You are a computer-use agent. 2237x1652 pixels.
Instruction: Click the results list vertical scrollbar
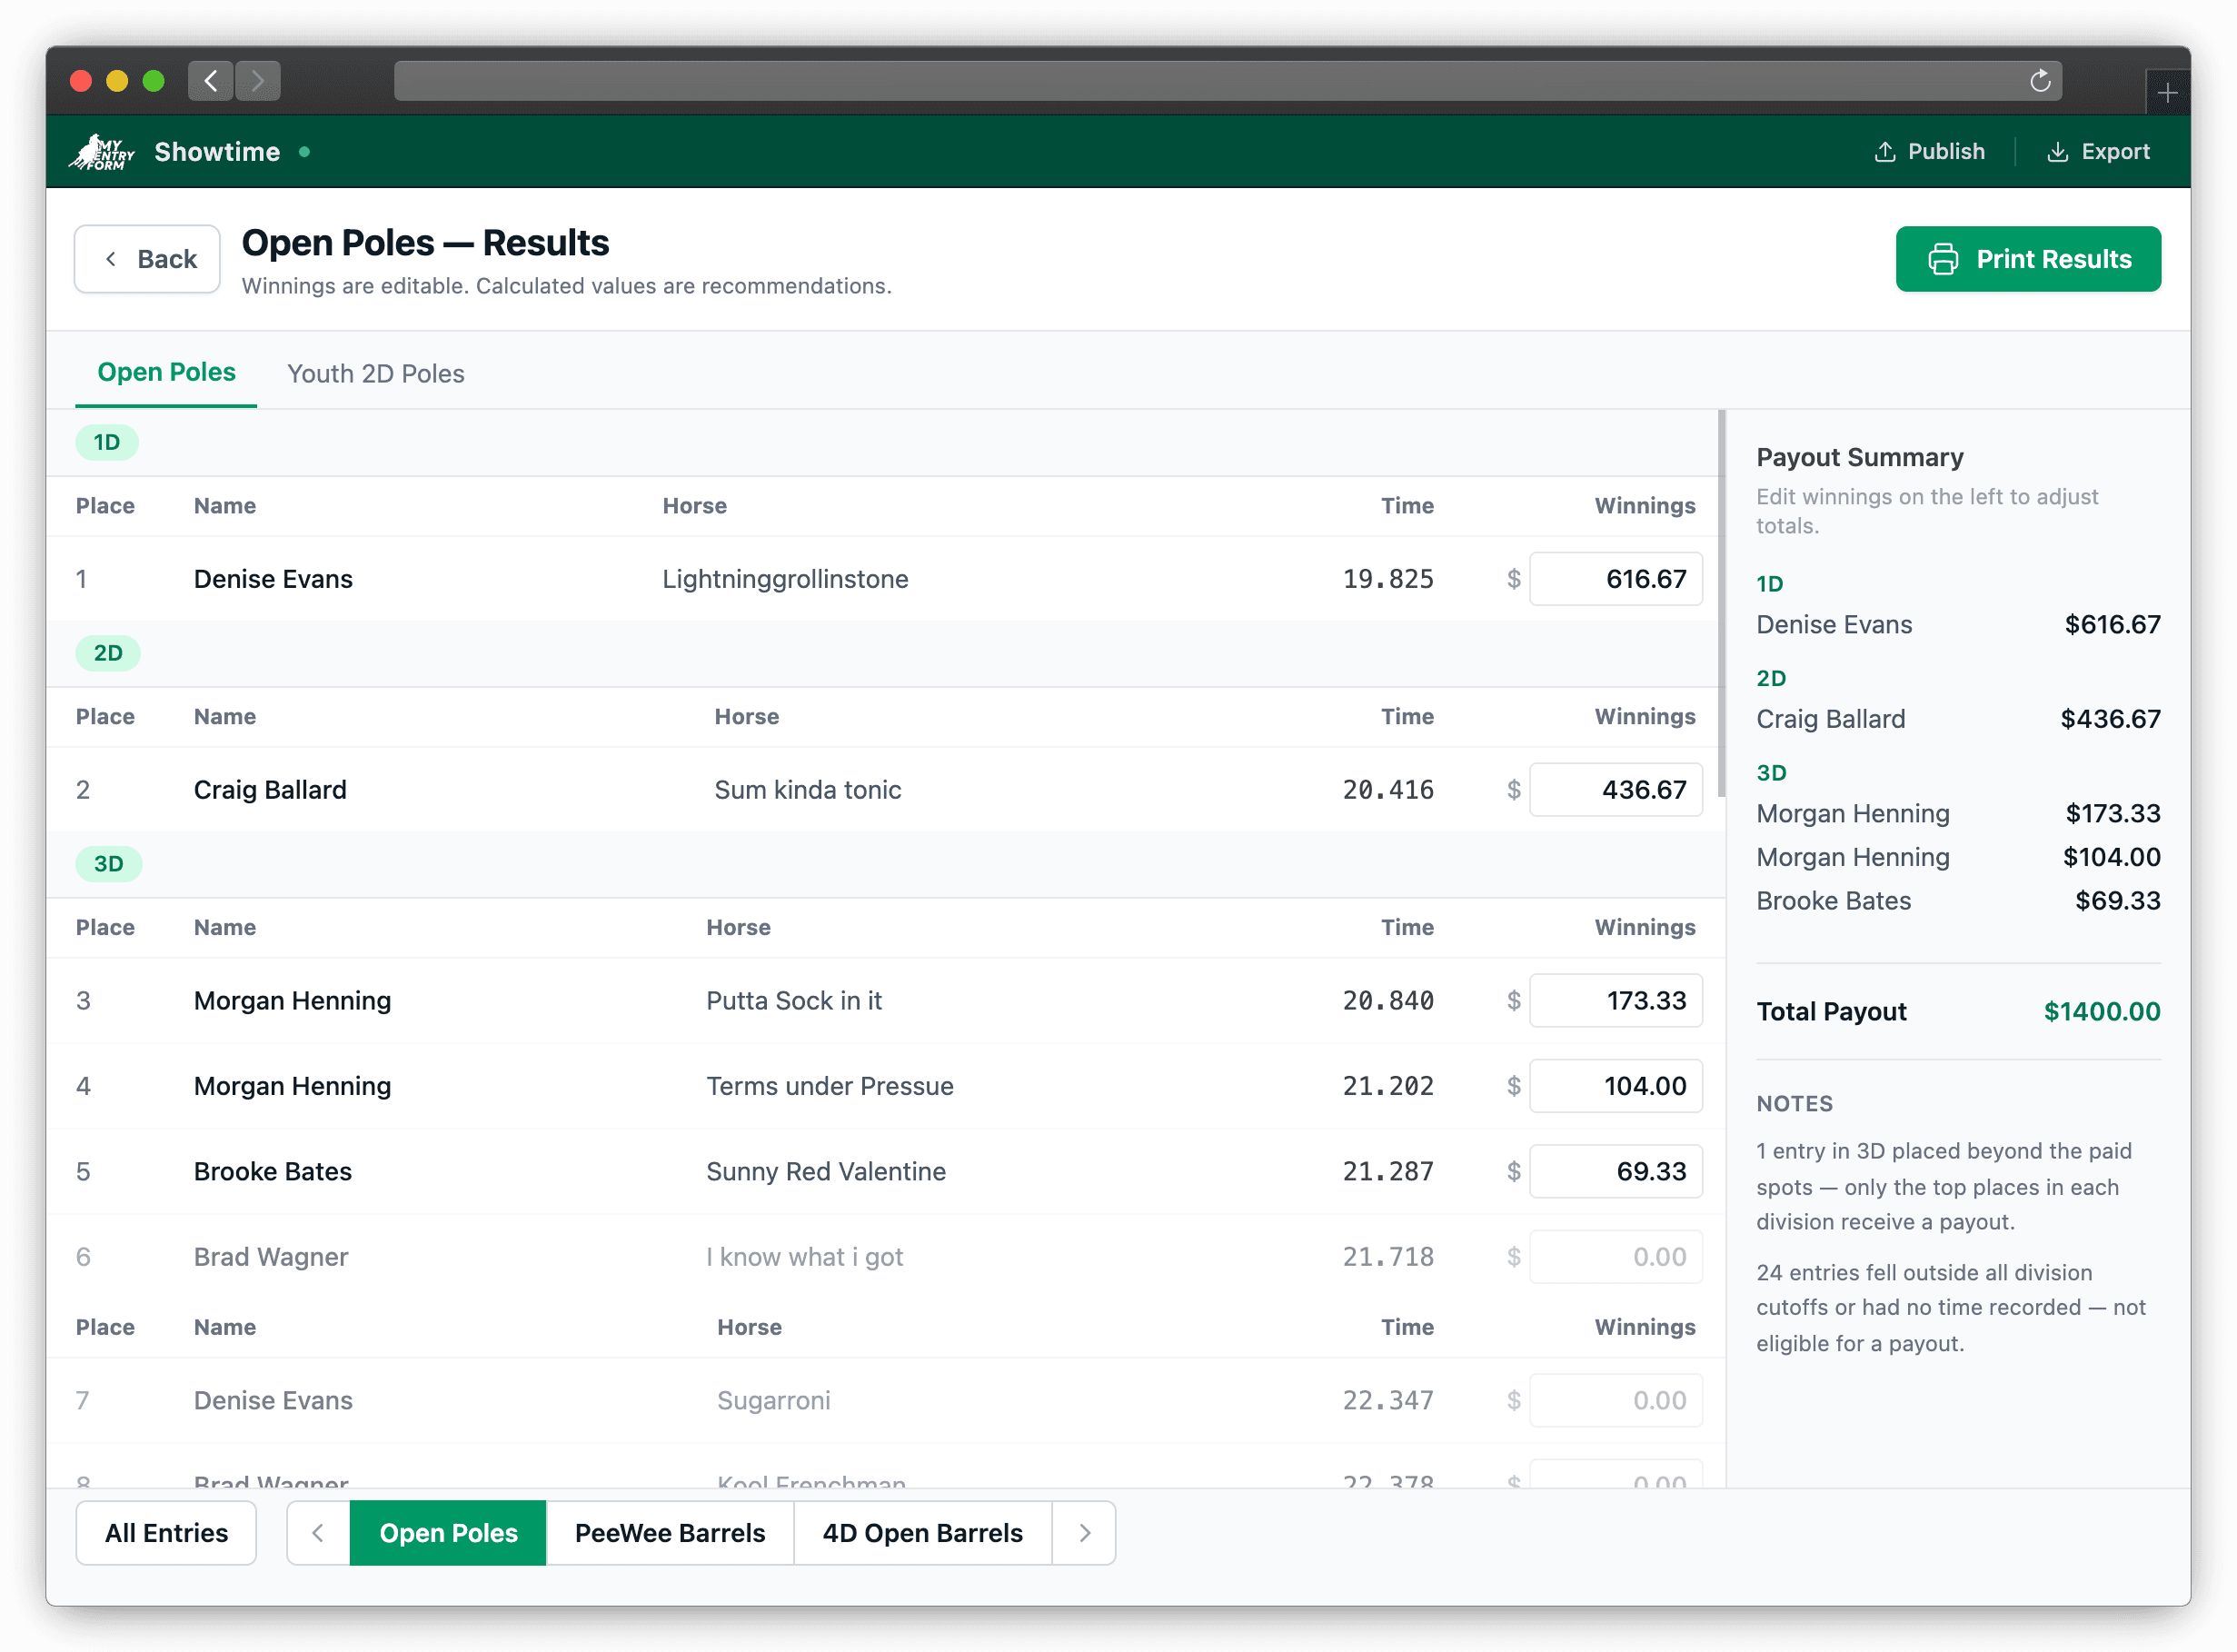click(1721, 604)
